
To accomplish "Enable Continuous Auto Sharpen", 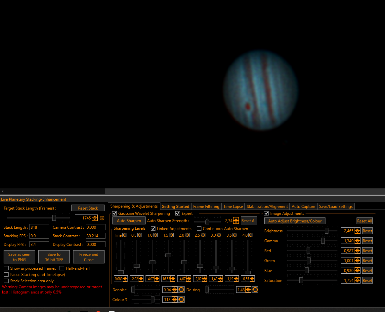I will 199,229.
